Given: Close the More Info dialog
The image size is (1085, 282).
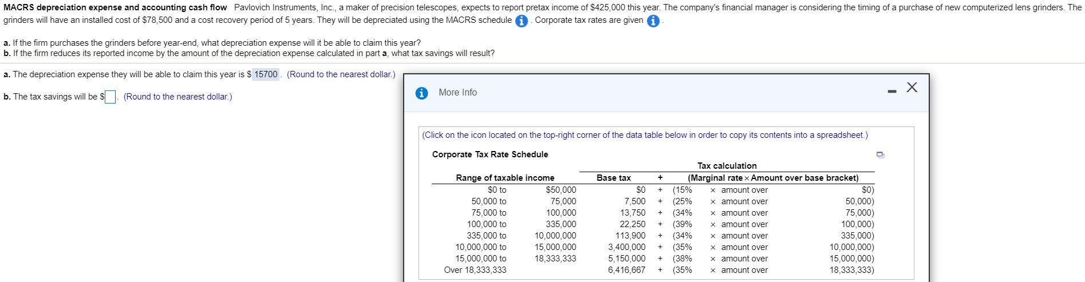Looking at the screenshot, I should (912, 88).
